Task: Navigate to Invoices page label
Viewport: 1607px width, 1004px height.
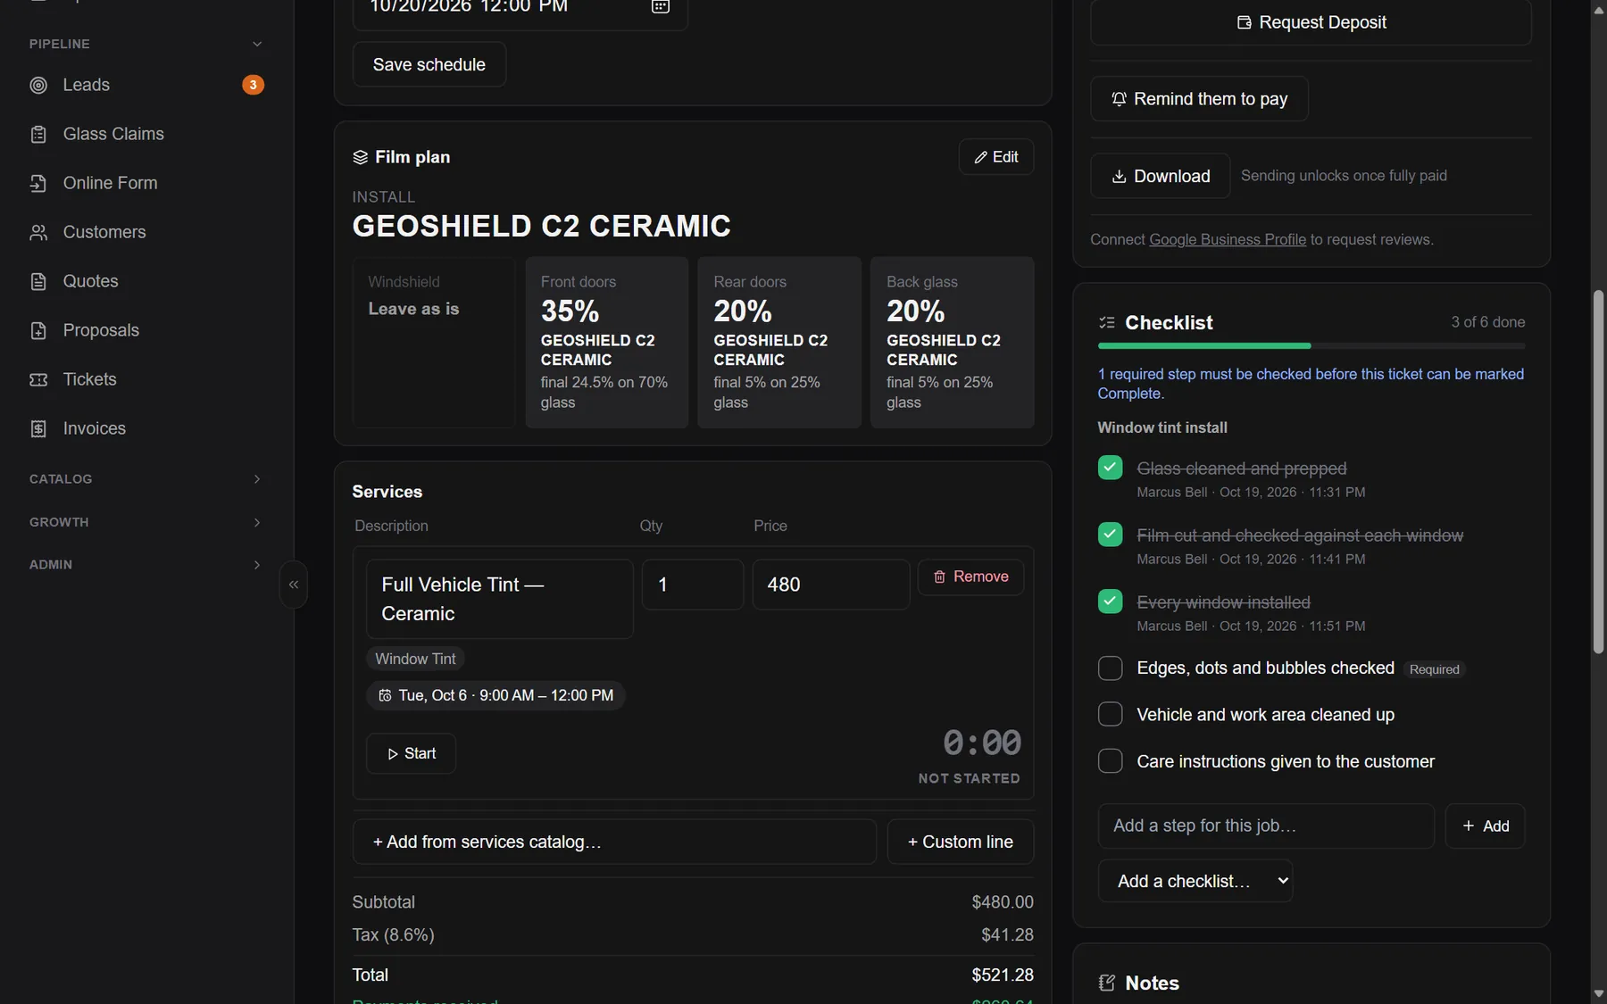Action: 95,428
